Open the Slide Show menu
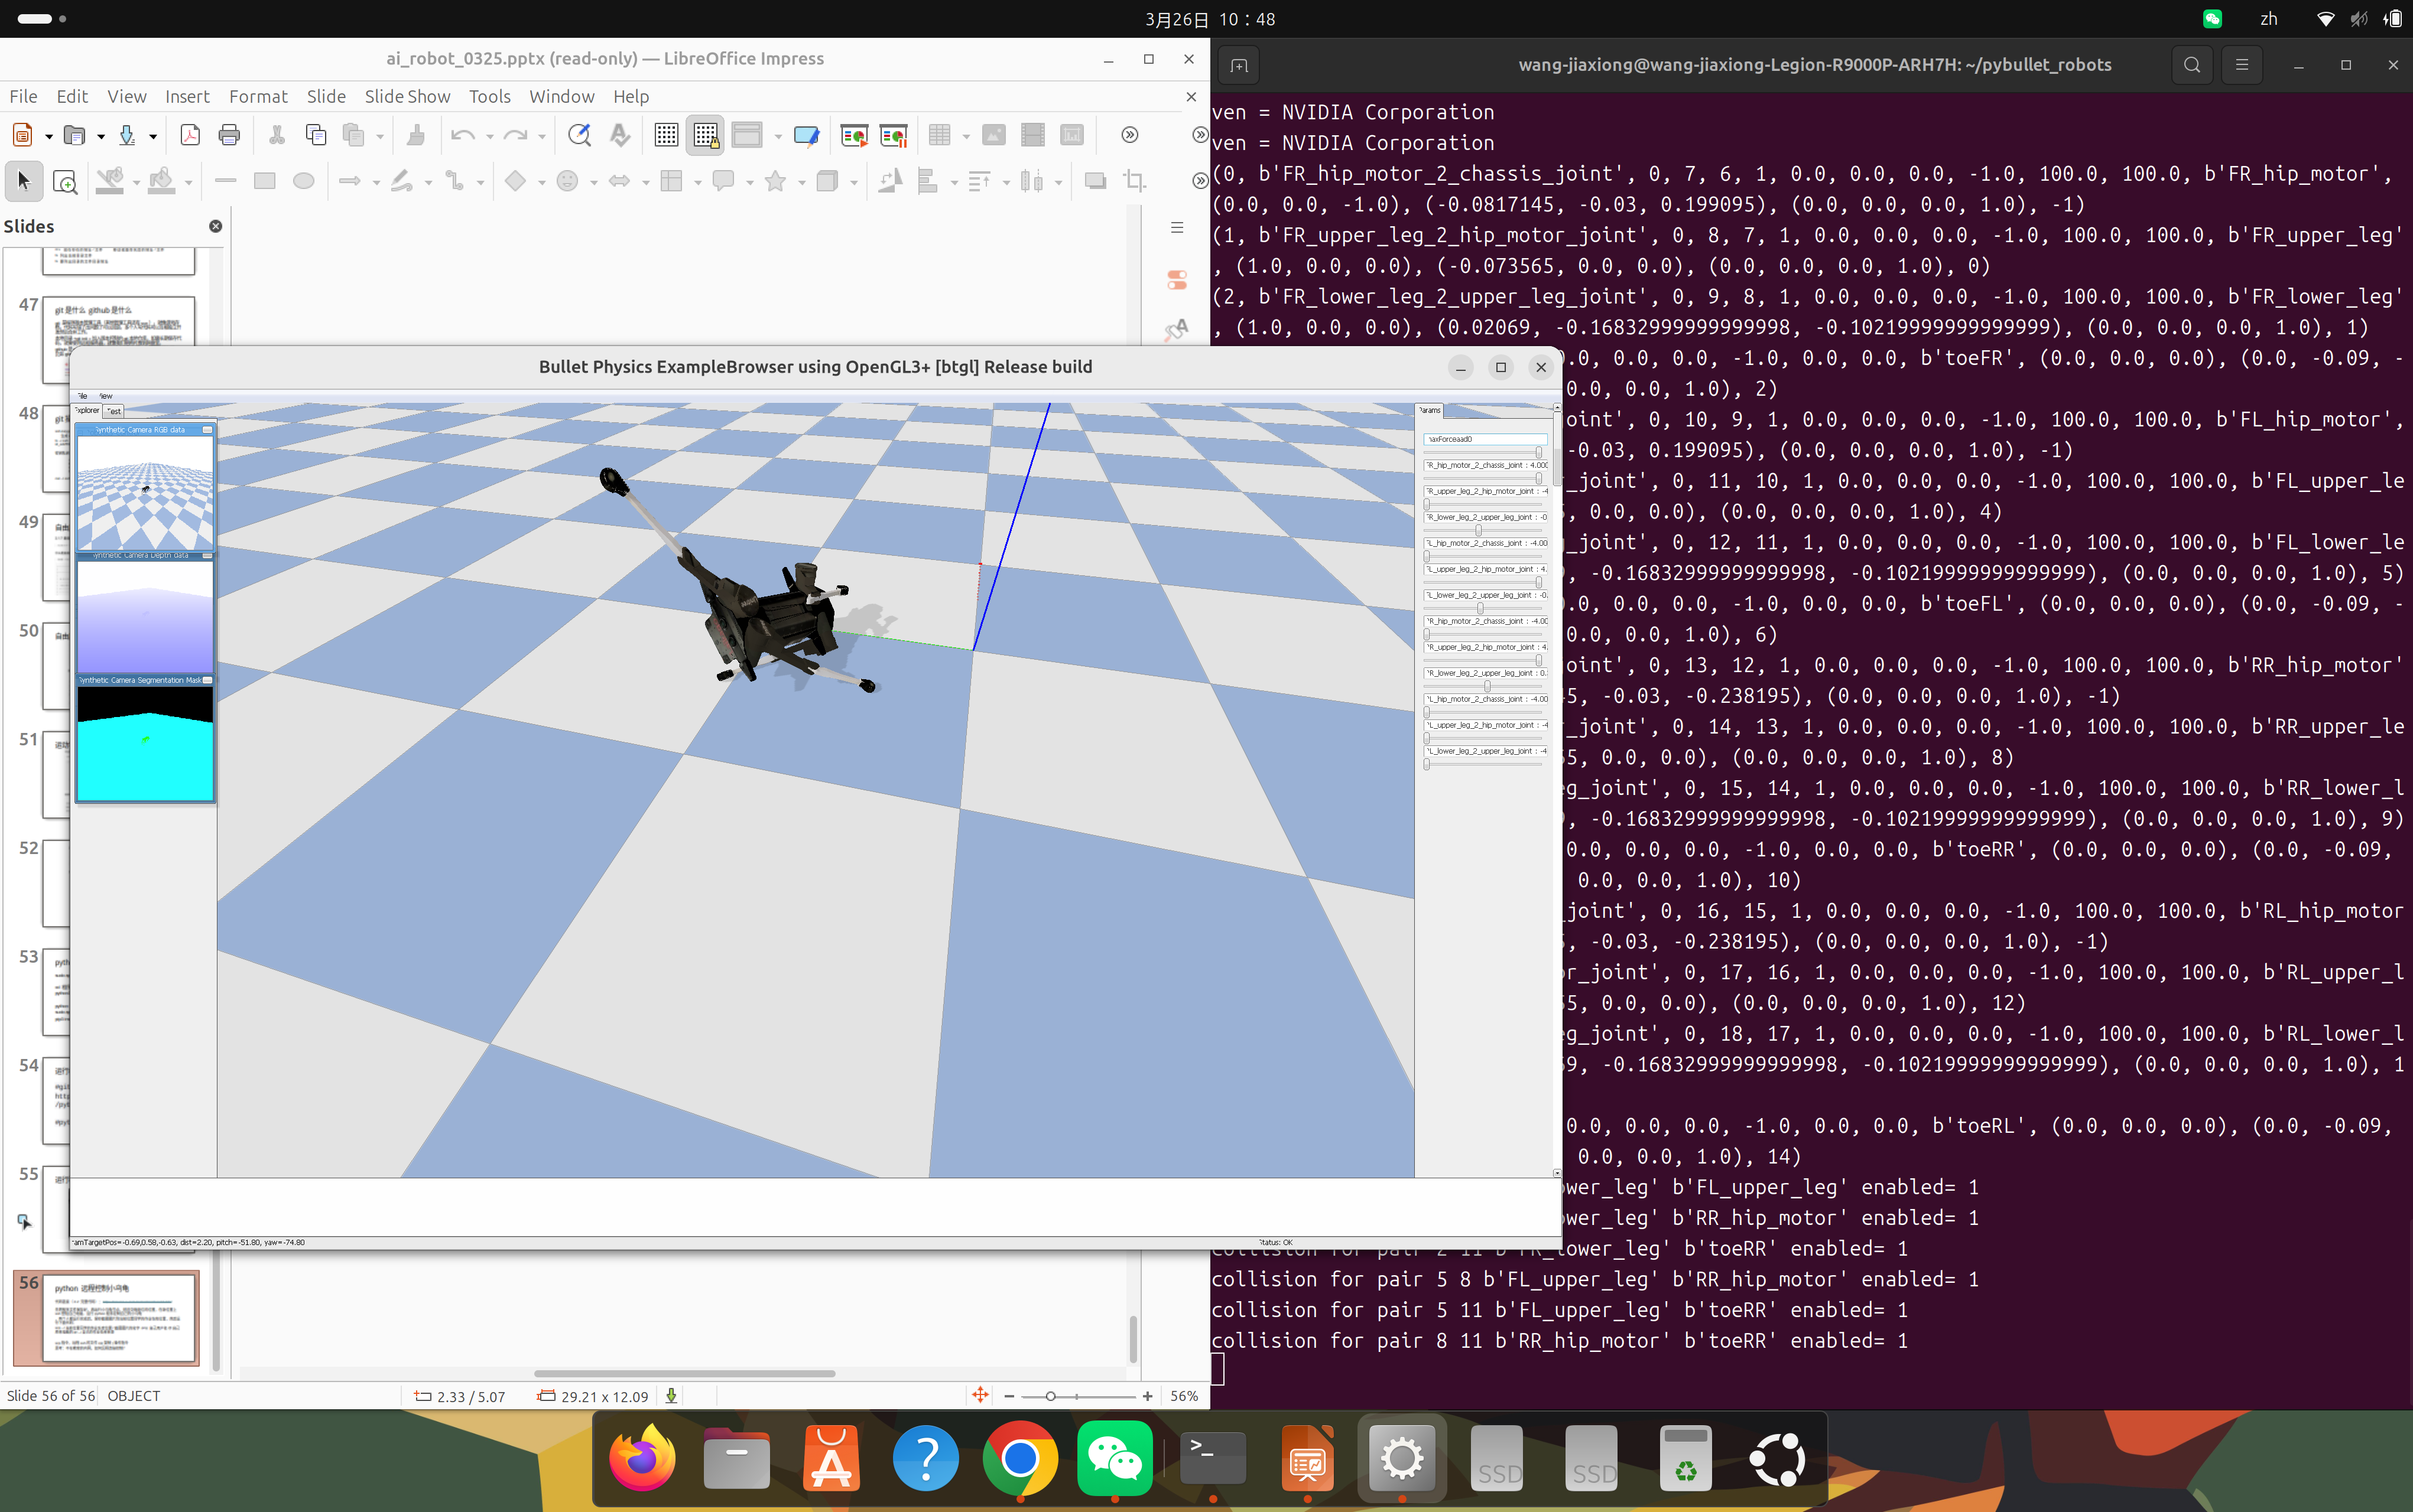Image resolution: width=2413 pixels, height=1512 pixels. [x=407, y=96]
